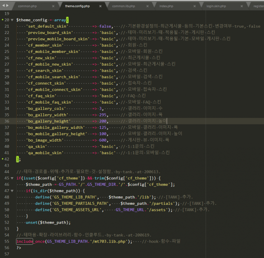Click the value 600 for bo_image_width
The image size is (264, 258).
click(103, 140)
